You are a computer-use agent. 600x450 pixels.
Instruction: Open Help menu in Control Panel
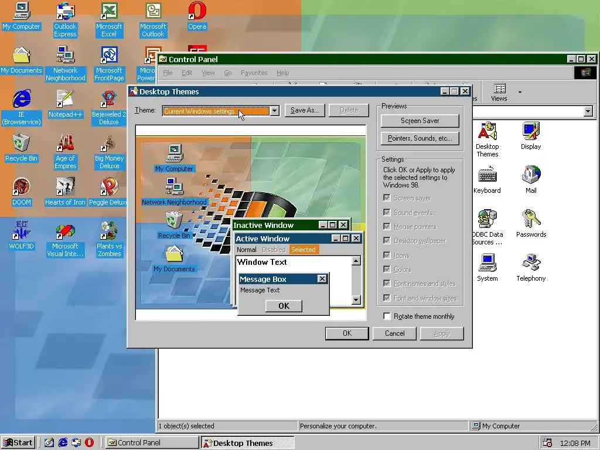283,73
